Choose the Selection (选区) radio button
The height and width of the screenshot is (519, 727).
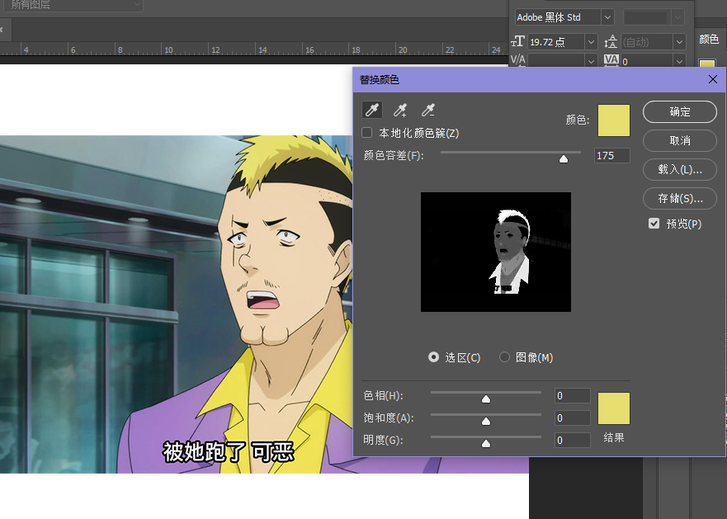click(x=433, y=357)
